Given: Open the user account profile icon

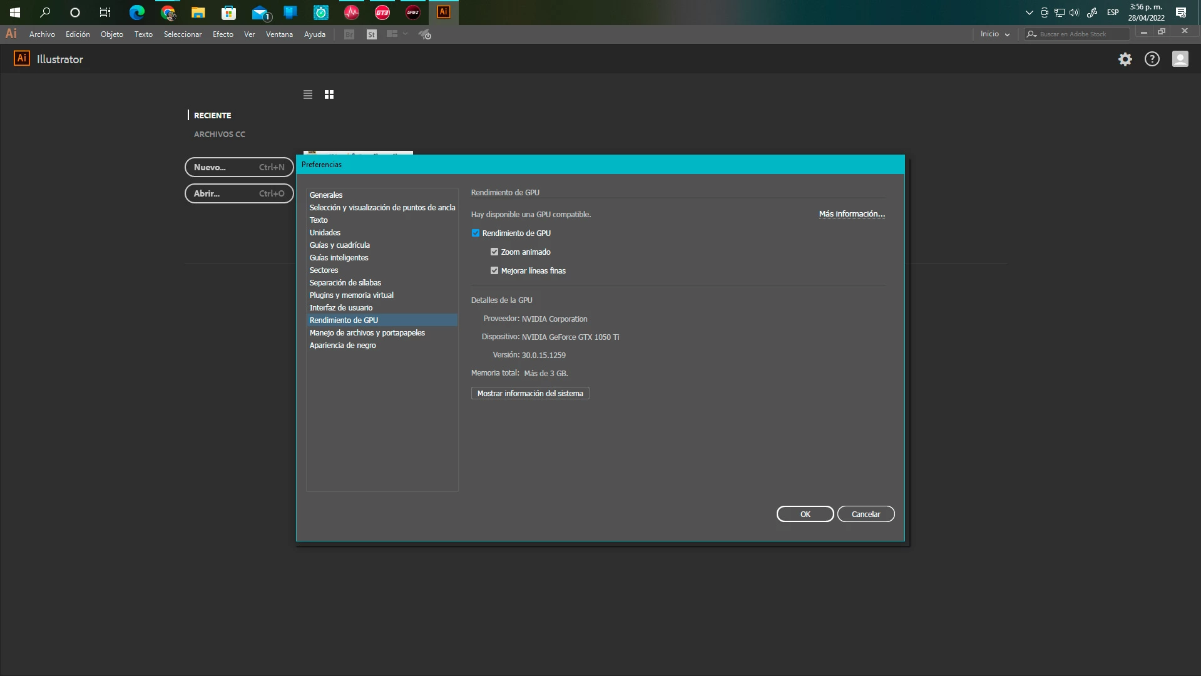Looking at the screenshot, I should 1180,59.
